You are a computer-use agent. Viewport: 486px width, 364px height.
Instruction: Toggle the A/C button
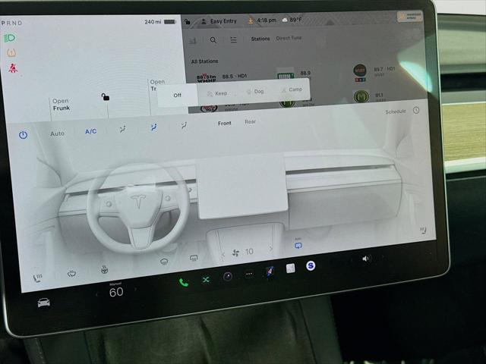point(91,131)
